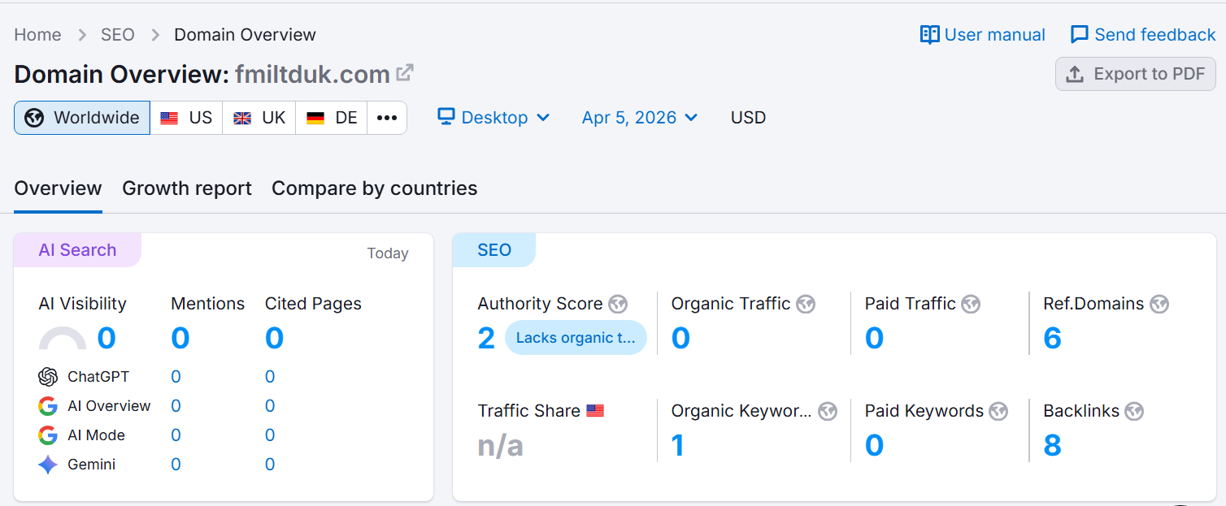Select the Overview tab
1226x506 pixels.
click(59, 188)
